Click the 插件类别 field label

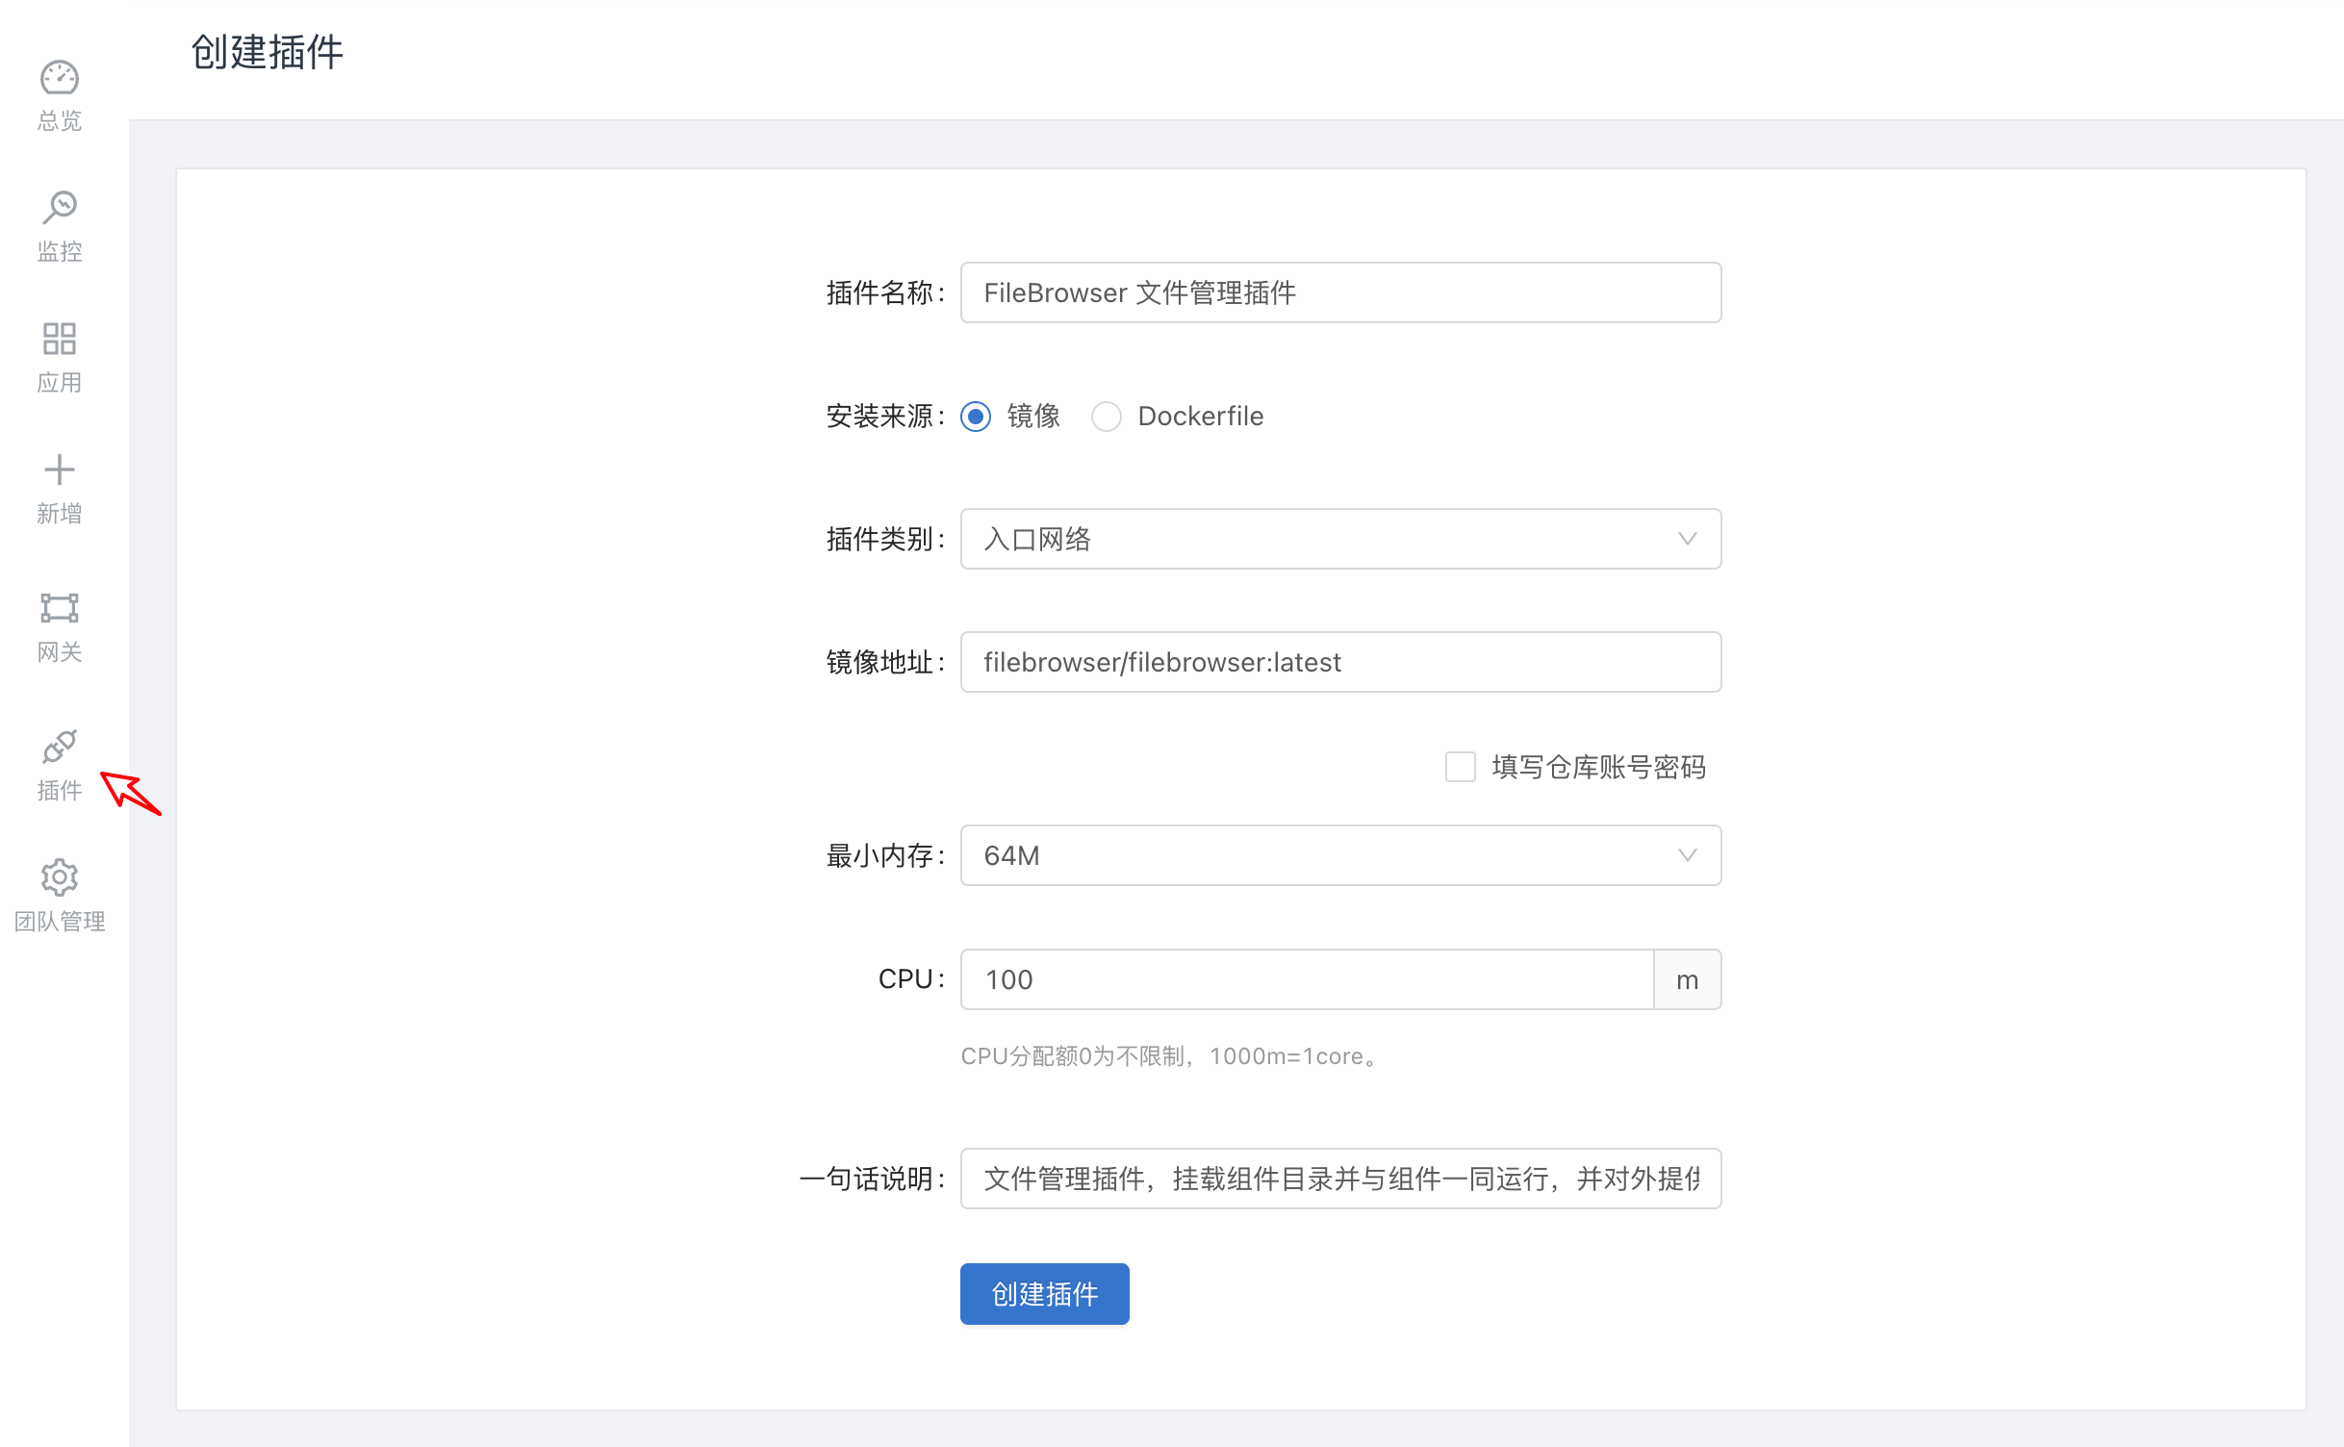click(885, 539)
